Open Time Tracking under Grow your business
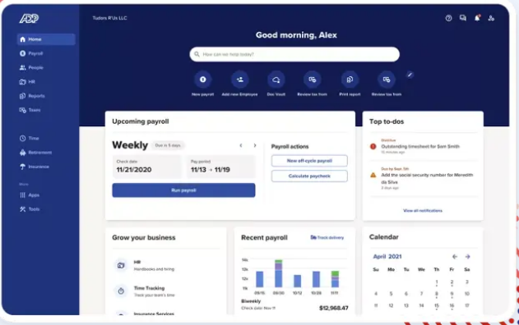The image size is (519, 325). point(149,288)
